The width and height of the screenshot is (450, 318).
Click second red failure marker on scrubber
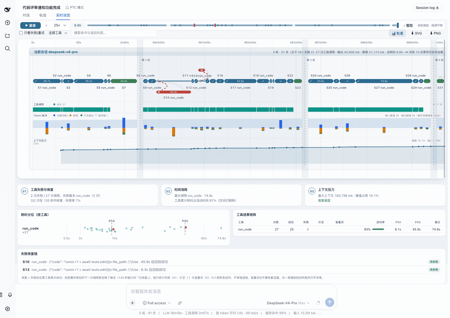click(215, 25)
